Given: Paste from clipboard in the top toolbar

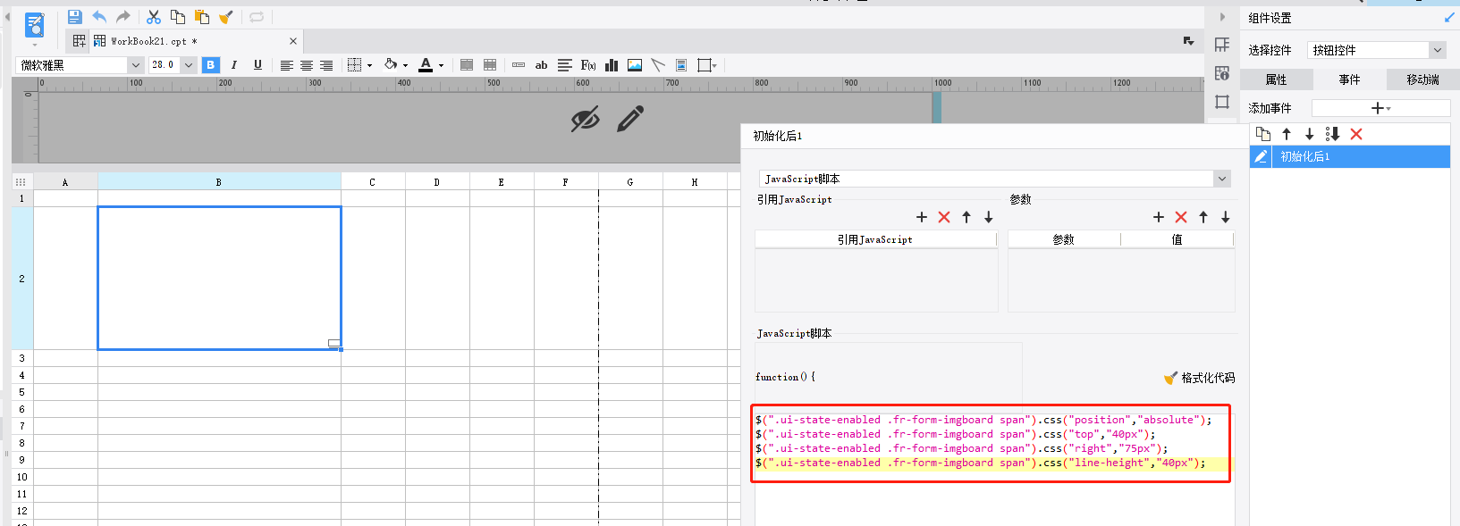Looking at the screenshot, I should click(x=202, y=17).
